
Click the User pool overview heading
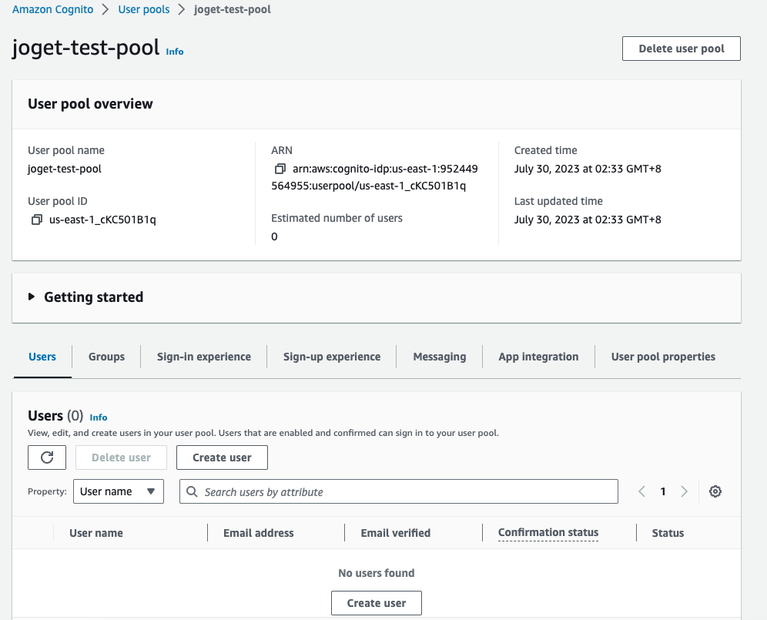pyautogui.click(x=91, y=104)
